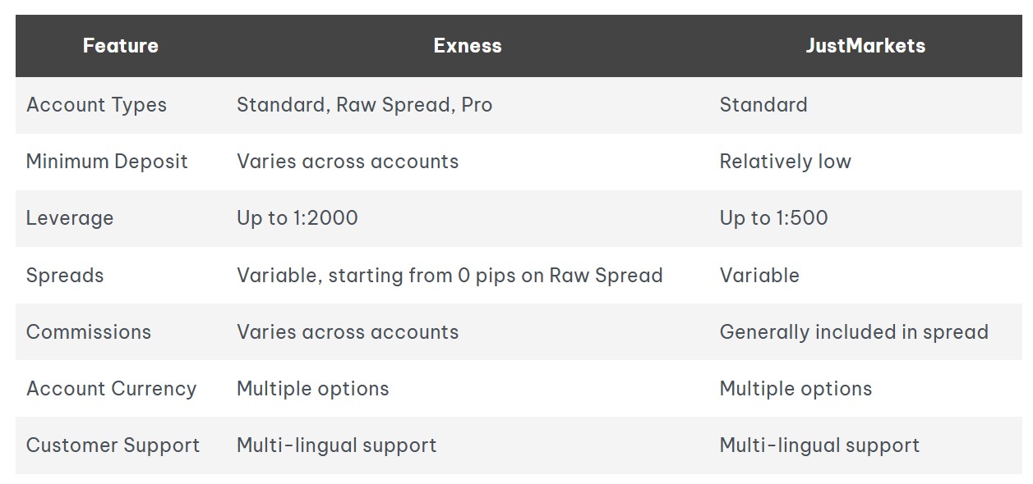Click the JustMarkets column header
1033x484 pixels.
(865, 46)
